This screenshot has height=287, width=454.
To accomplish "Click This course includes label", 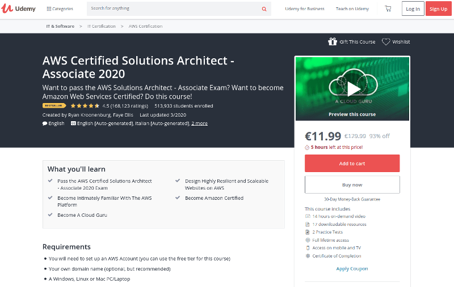I will click(327, 209).
